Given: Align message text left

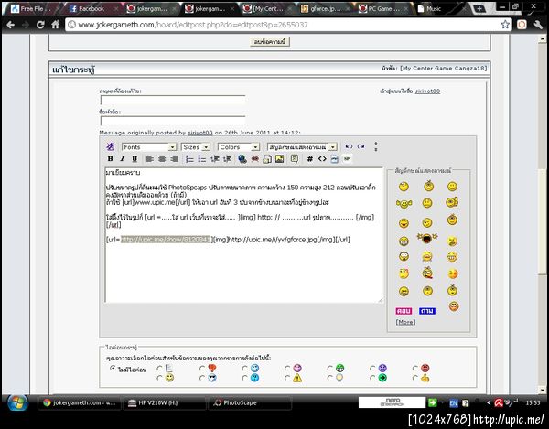Looking at the screenshot, I should (x=150, y=159).
